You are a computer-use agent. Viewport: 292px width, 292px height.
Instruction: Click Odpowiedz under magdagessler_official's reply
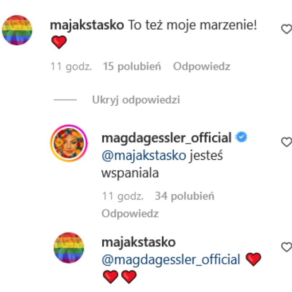click(x=129, y=213)
